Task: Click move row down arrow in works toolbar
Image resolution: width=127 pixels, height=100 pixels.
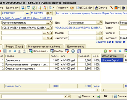Action: pos(15,51)
